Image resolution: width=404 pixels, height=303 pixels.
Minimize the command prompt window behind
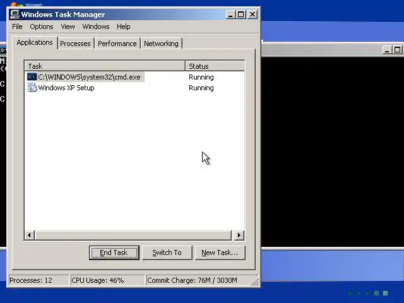point(386,50)
